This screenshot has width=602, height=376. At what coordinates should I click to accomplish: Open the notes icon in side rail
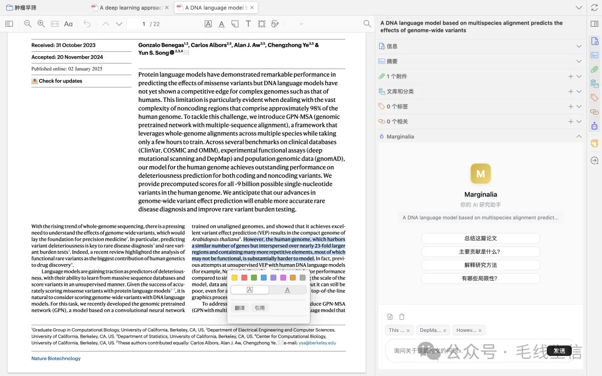594,143
